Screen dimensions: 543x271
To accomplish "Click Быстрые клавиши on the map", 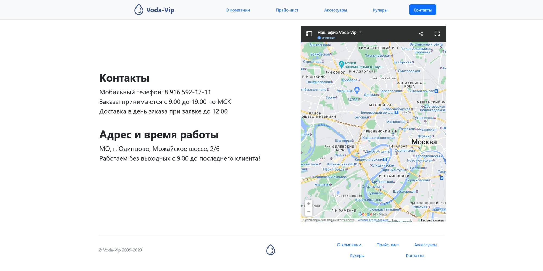I will (432, 221).
